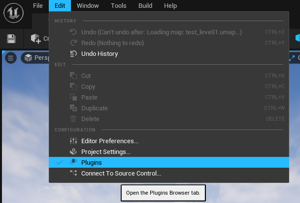The width and height of the screenshot is (300, 203).
Task: Choose Project Settings... menu item
Action: [x=105, y=152]
